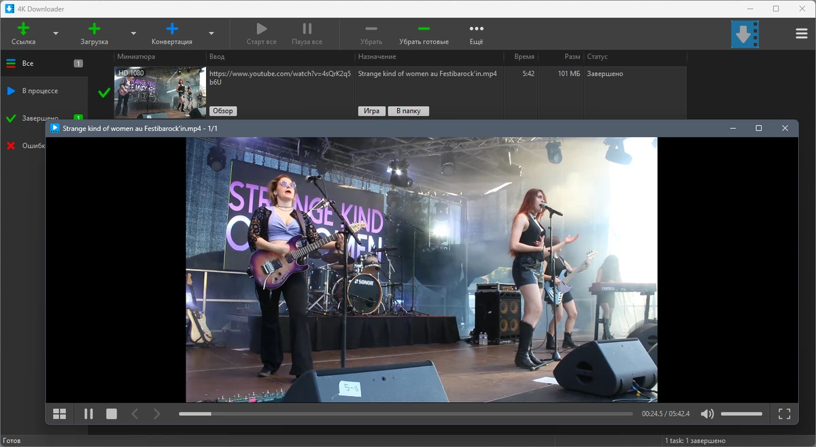Open the hamburger main menu
The height and width of the screenshot is (447, 816).
pyautogui.click(x=802, y=34)
